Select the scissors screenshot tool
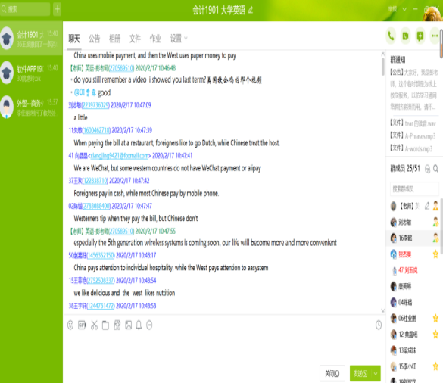443x383 pixels. pos(94,325)
